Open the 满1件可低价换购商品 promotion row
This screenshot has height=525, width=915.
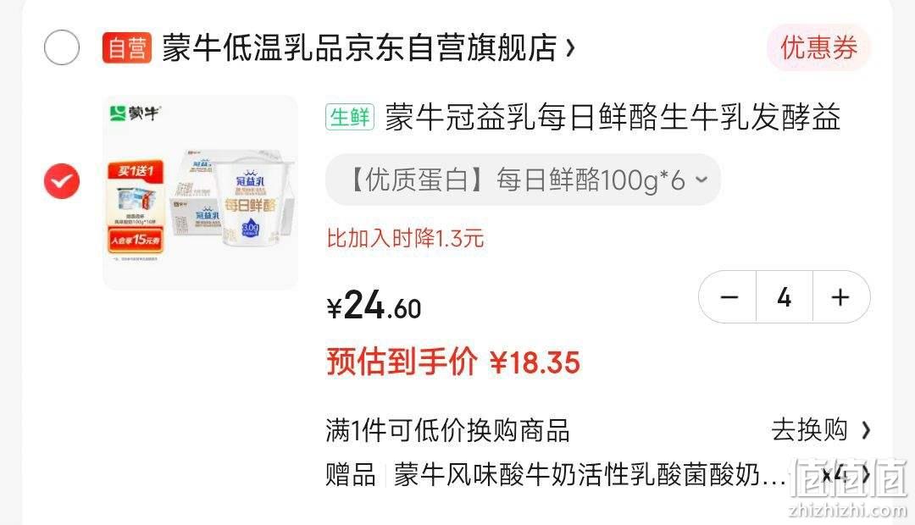coord(598,430)
